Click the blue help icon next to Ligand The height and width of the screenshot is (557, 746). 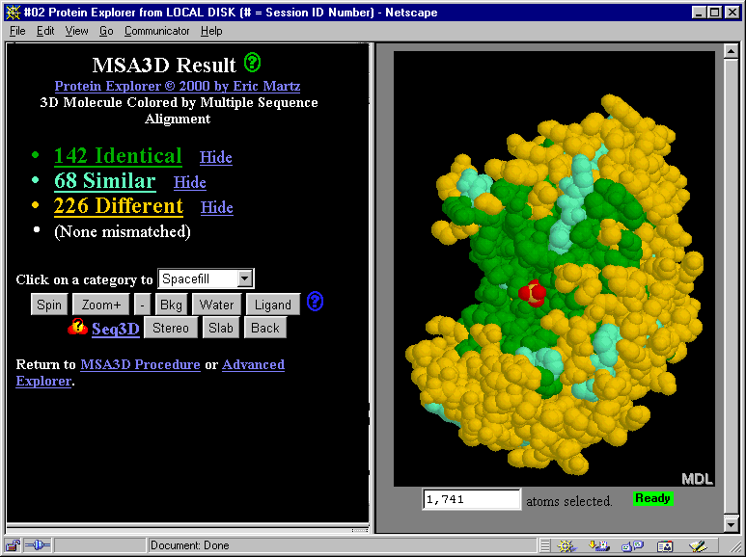tap(315, 303)
